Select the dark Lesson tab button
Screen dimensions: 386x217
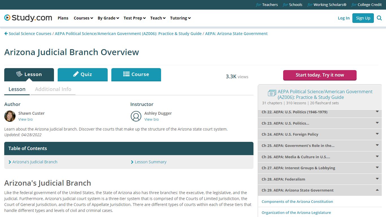click(29, 75)
